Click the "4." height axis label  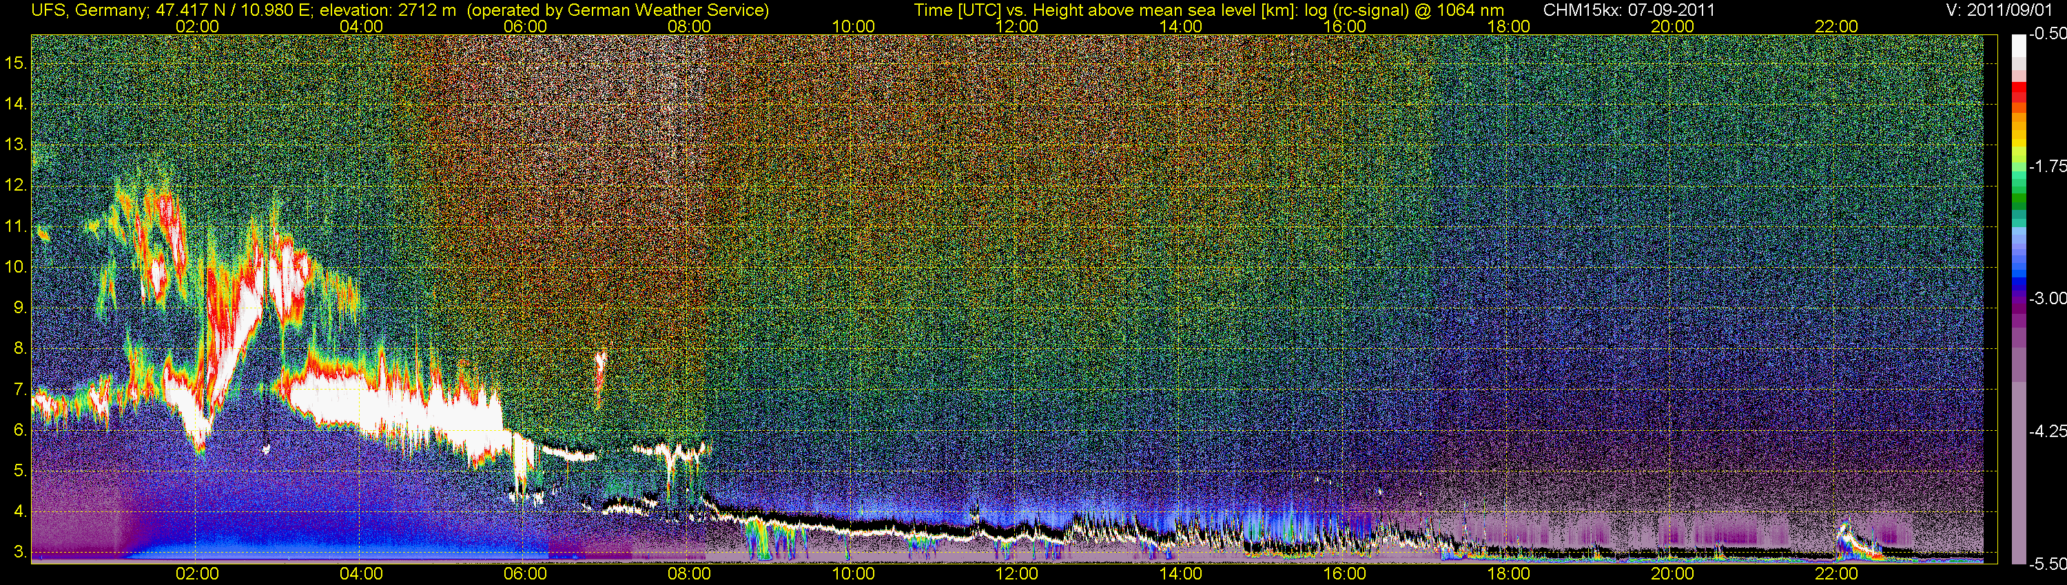tap(20, 511)
